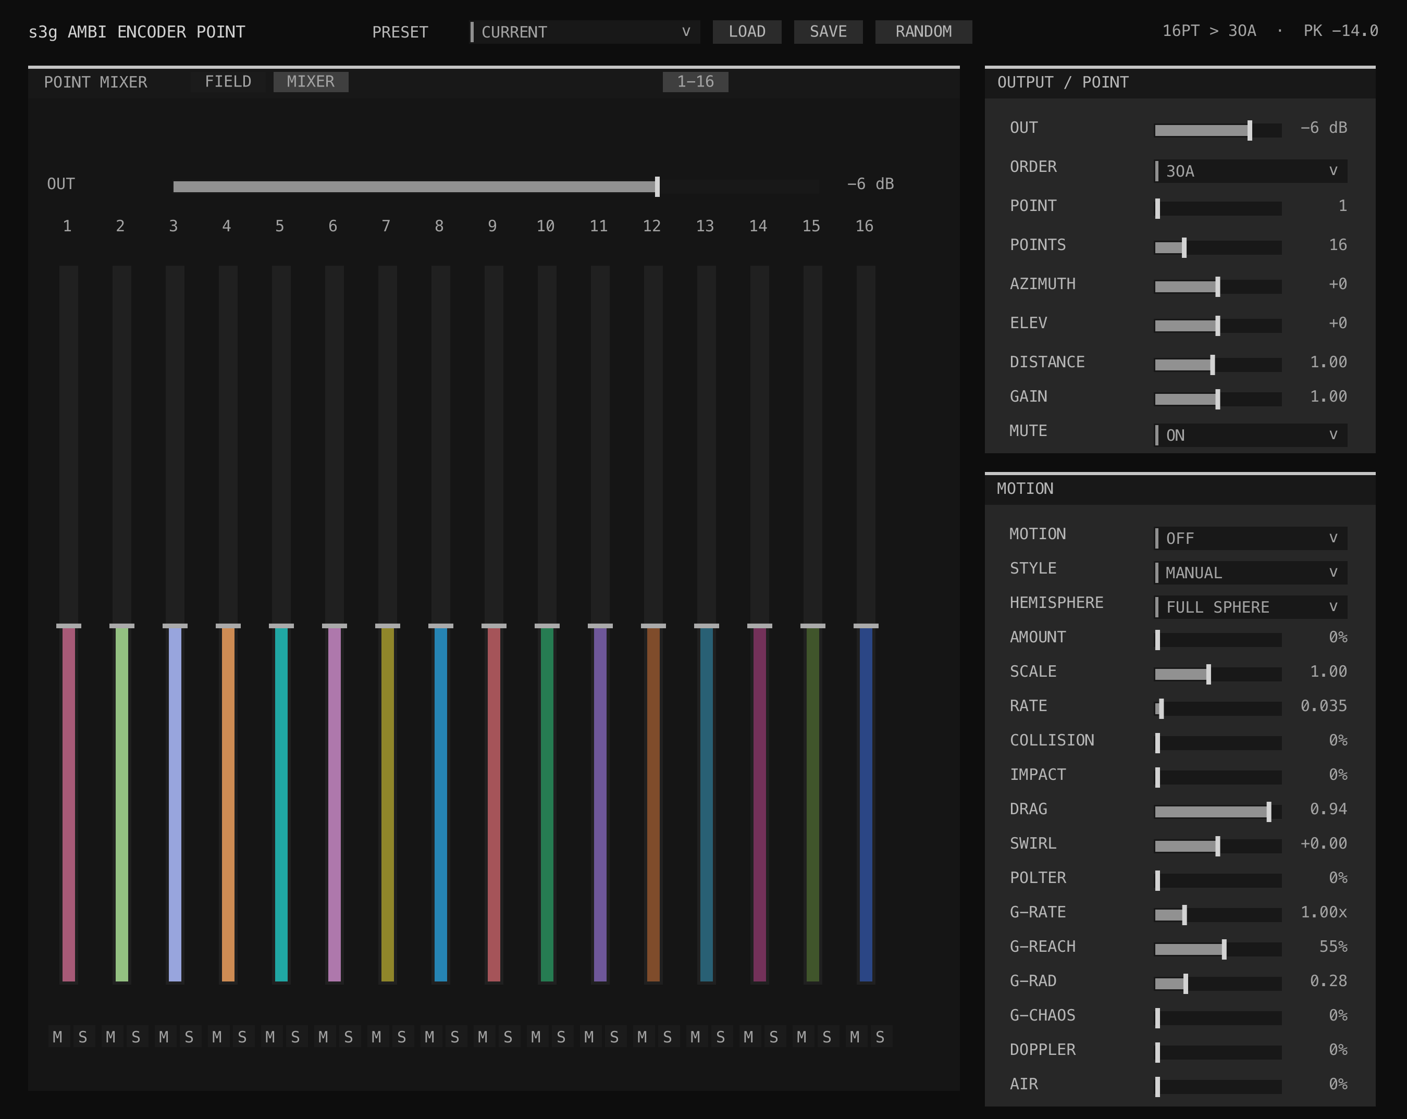Click the GAIN slider
1407x1119 pixels.
pos(1218,400)
